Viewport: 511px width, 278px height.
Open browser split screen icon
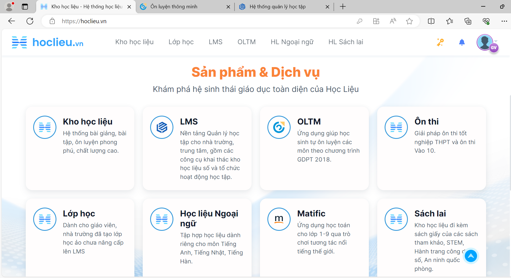pyautogui.click(x=431, y=21)
